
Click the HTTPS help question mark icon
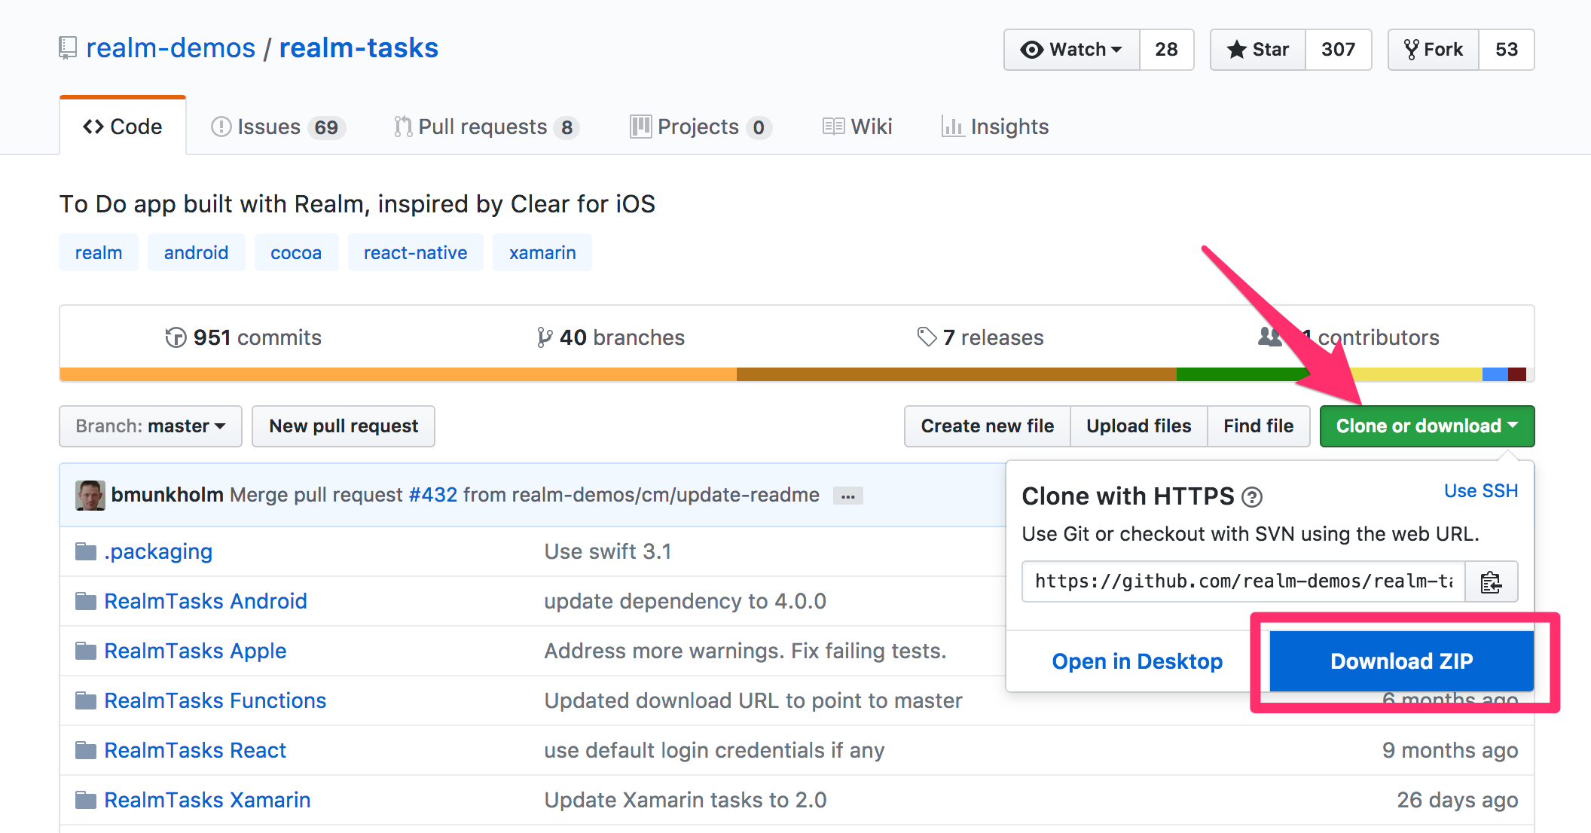1252,497
